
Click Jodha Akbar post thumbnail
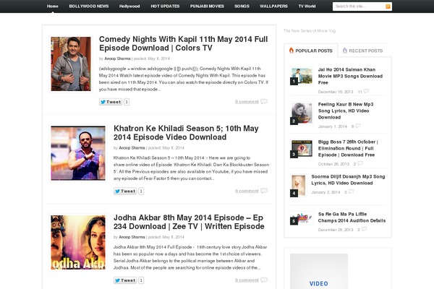[x=78, y=243]
